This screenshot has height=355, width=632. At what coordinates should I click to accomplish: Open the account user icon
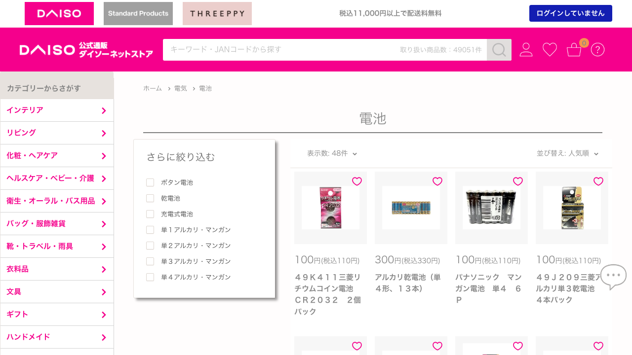click(526, 50)
